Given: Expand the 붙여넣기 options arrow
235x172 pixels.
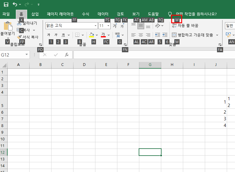Looking at the screenshot, I should [8, 38].
